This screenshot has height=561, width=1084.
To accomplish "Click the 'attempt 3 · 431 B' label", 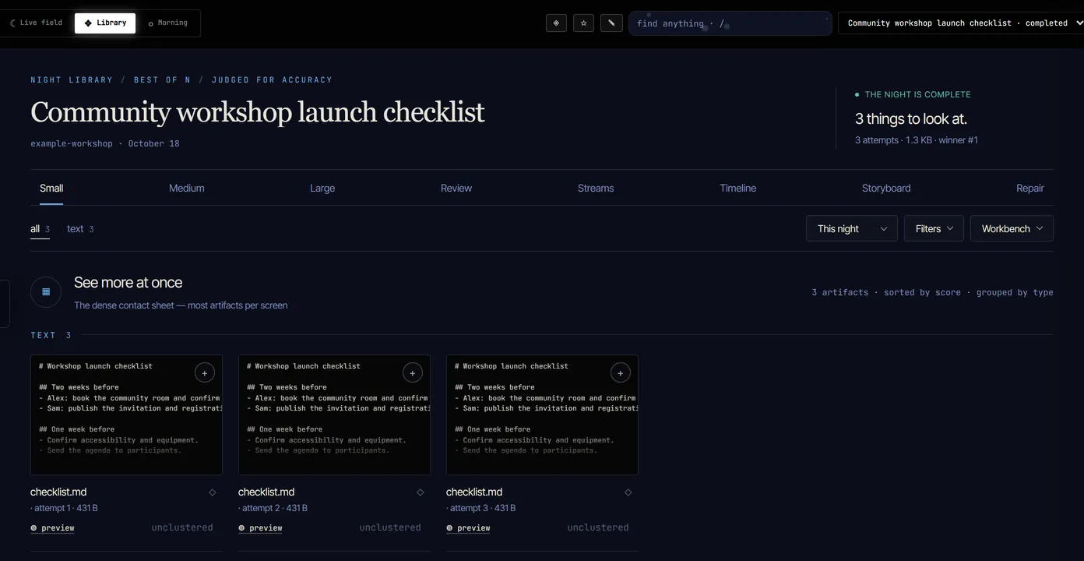I will (480, 508).
